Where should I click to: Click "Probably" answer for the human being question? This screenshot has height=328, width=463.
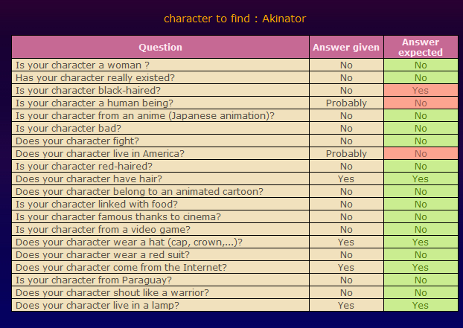pos(346,103)
